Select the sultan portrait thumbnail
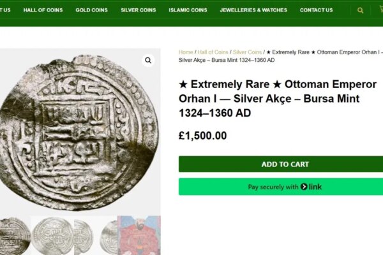 pyautogui.click(x=139, y=235)
